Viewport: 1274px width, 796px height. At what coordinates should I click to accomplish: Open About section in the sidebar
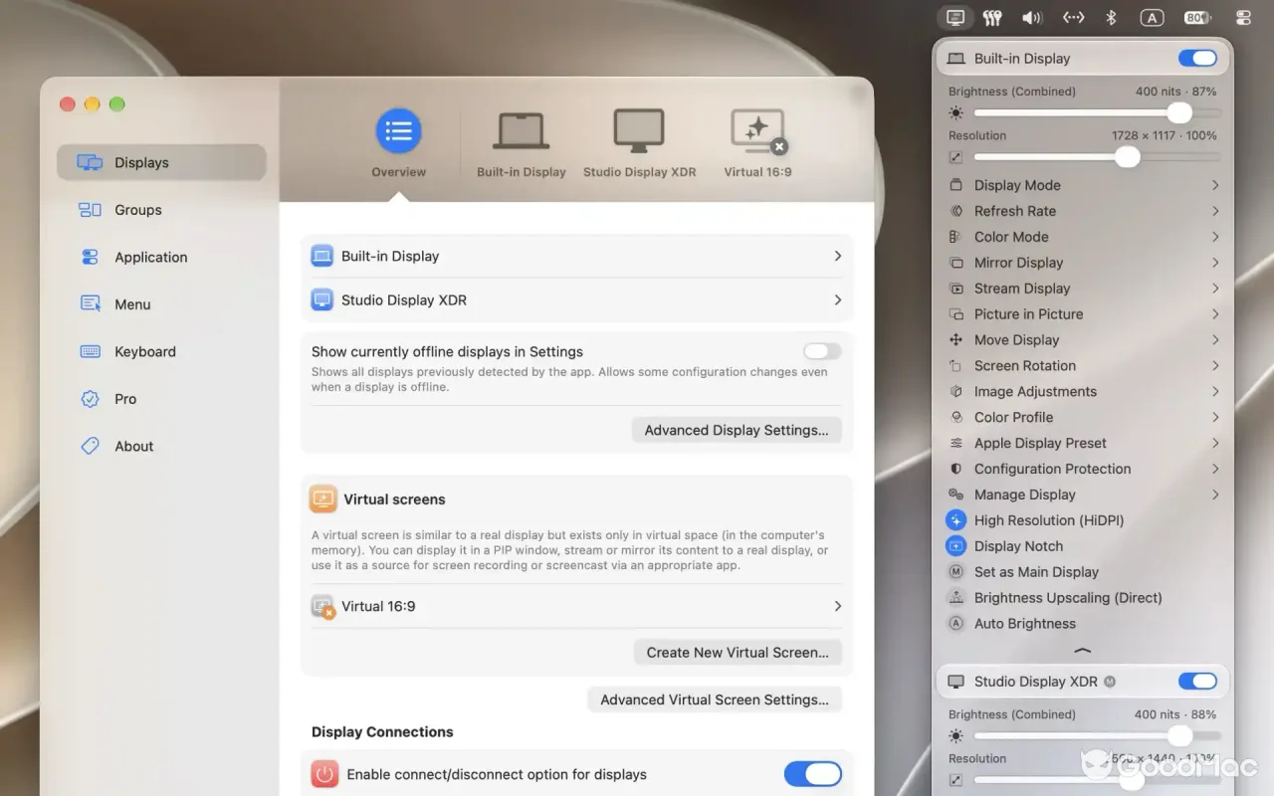tap(161, 446)
